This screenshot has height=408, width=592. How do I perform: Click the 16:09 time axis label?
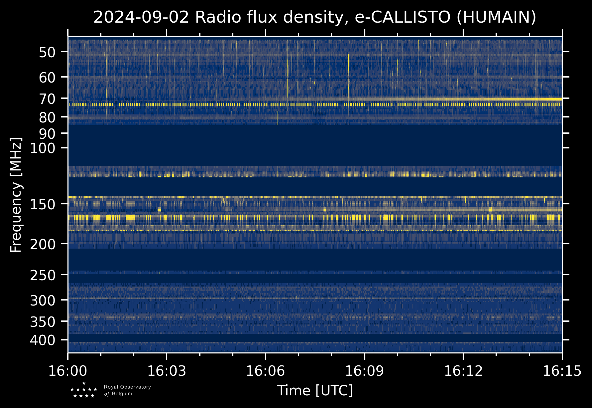coord(364,371)
